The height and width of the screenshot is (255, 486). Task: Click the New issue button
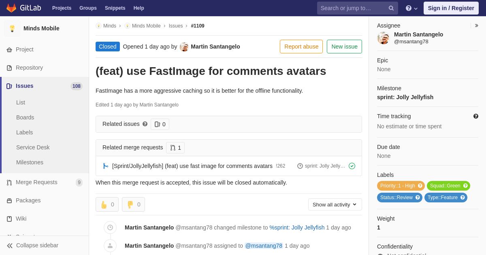(x=344, y=47)
